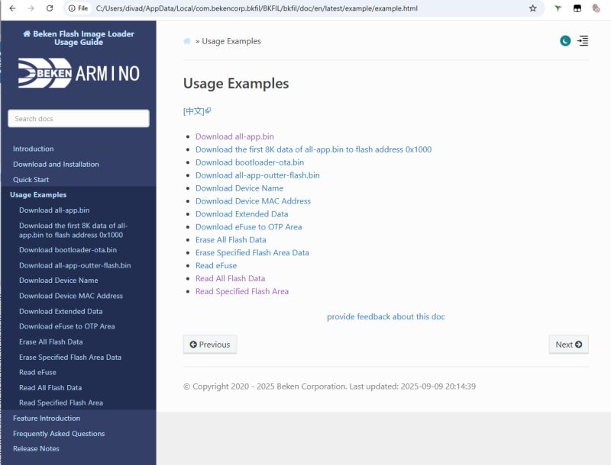The image size is (611, 465).
Task: Select sidebar item Download Extended Data
Action: click(x=61, y=312)
